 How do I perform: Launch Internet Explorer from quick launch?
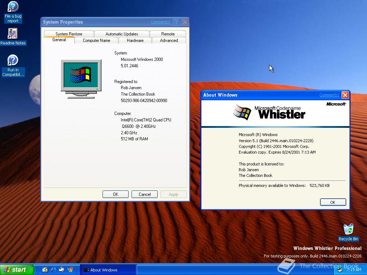[x=53, y=270]
